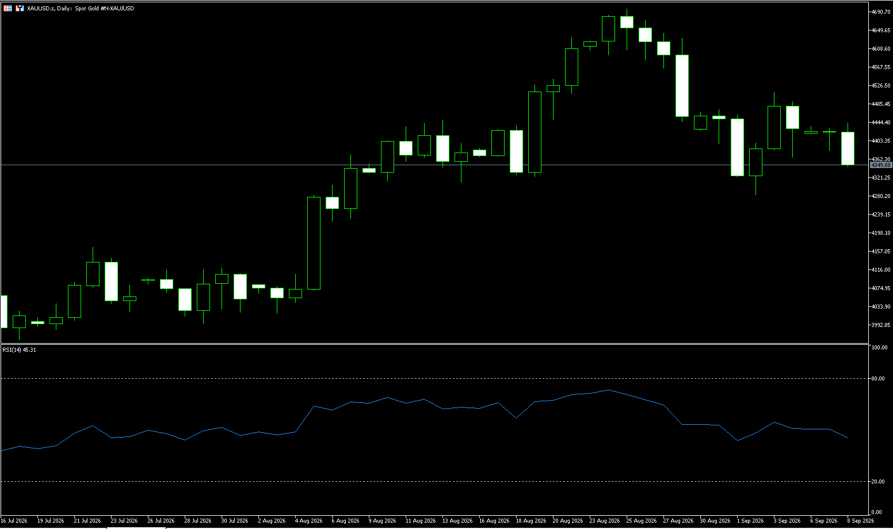Image resolution: width=893 pixels, height=529 pixels.
Task: Click the 25 Aug 2026 date label
Action: 642,521
